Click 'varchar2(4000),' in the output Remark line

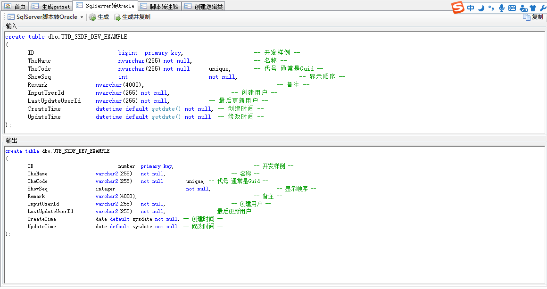[116, 197]
